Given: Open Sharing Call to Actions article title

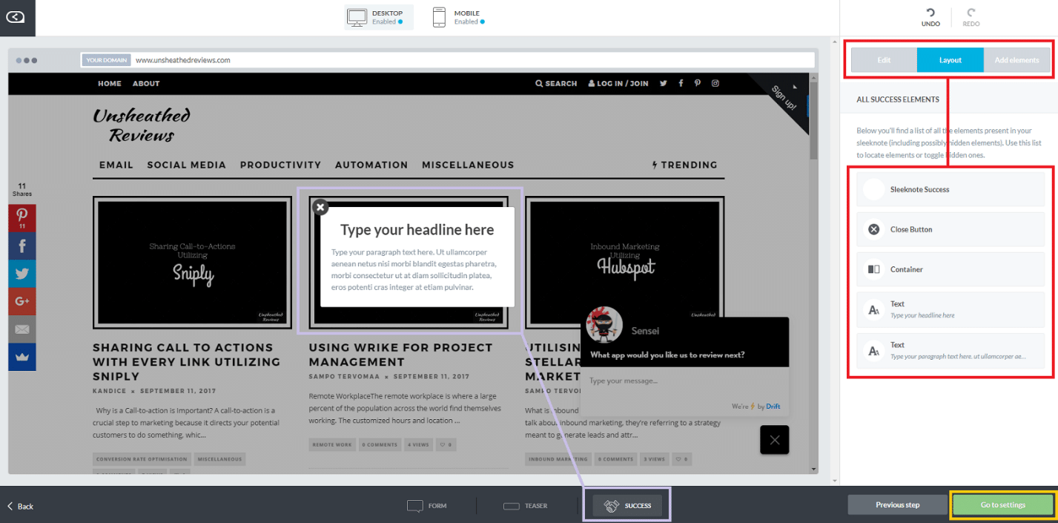Looking at the screenshot, I should tap(187, 362).
